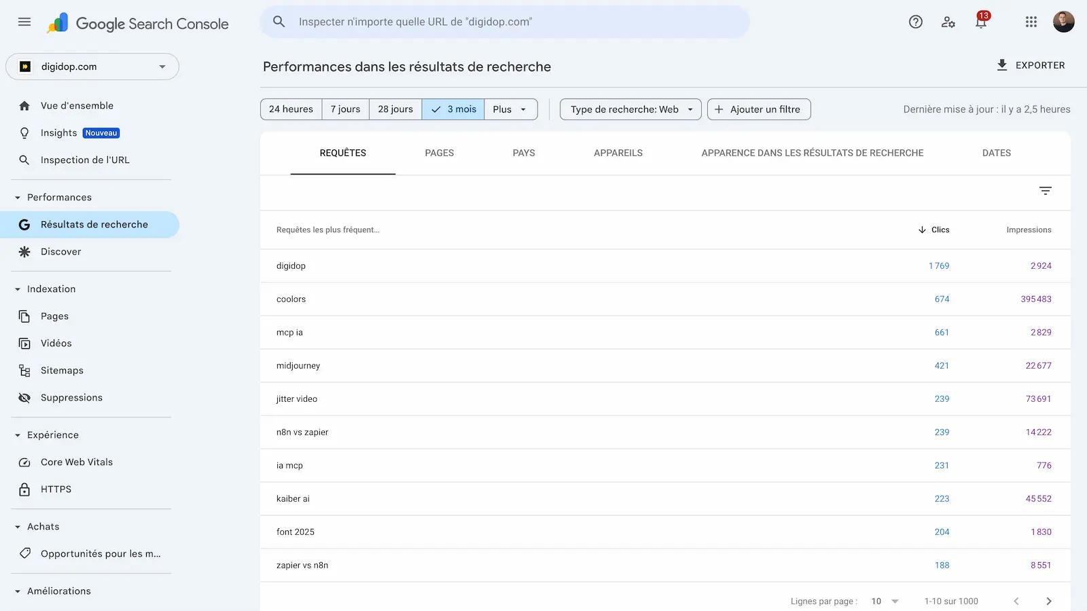Open the midjourney query row
The width and height of the screenshot is (1087, 611).
665,366
